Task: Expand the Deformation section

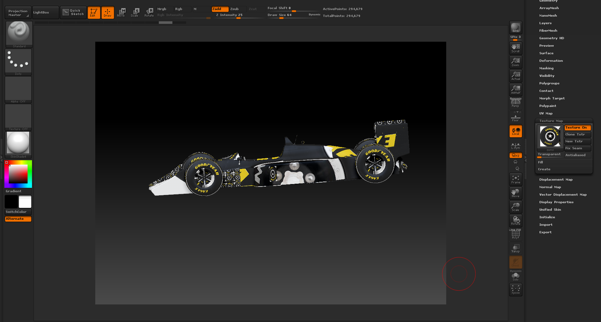Action: coord(551,61)
